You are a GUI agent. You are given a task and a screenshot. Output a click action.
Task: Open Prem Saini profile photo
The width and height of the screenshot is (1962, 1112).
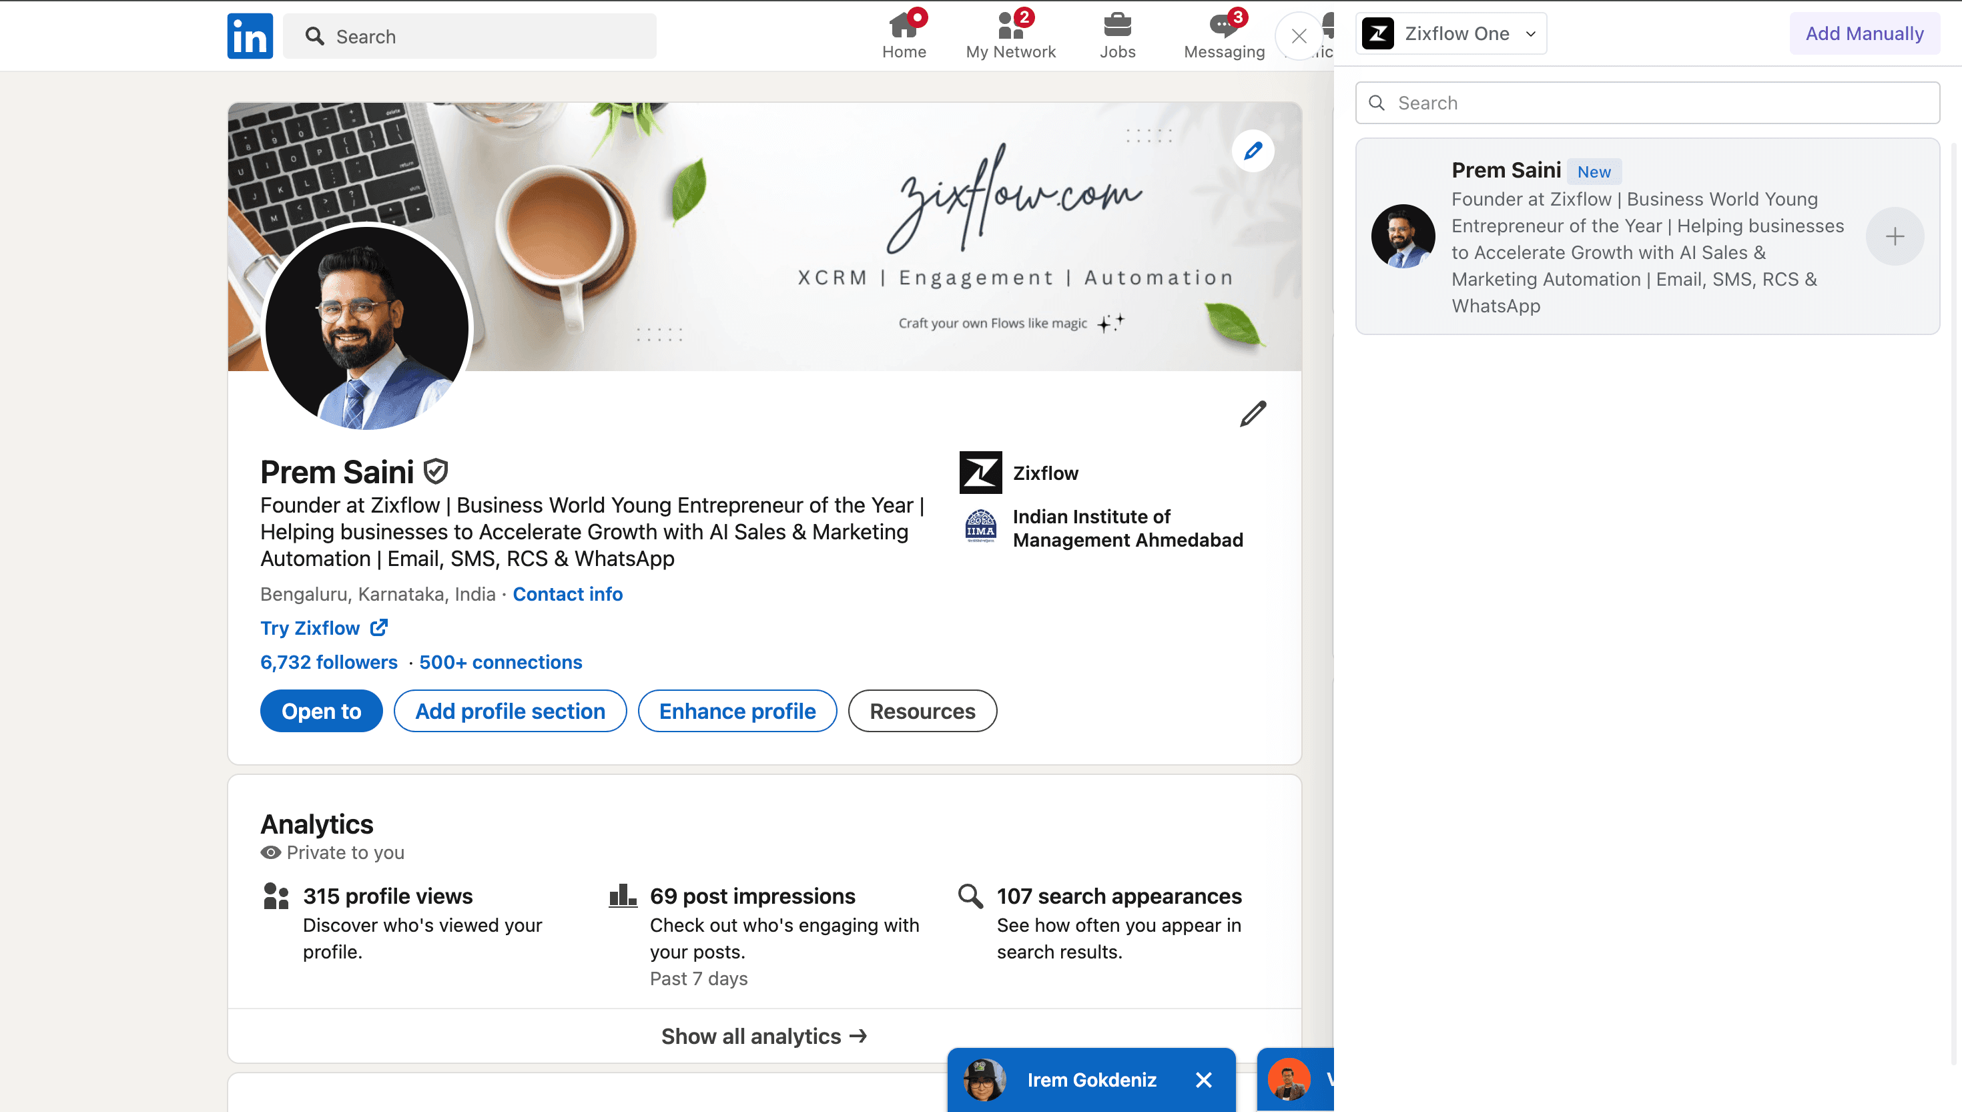pyautogui.click(x=367, y=328)
